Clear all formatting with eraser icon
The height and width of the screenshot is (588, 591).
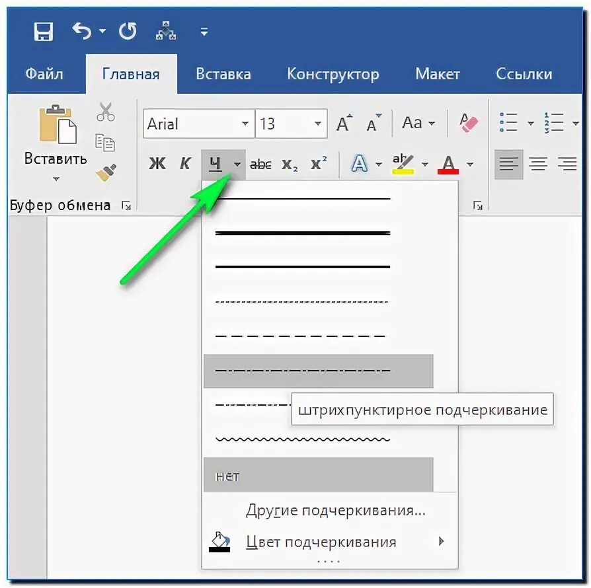pos(469,123)
